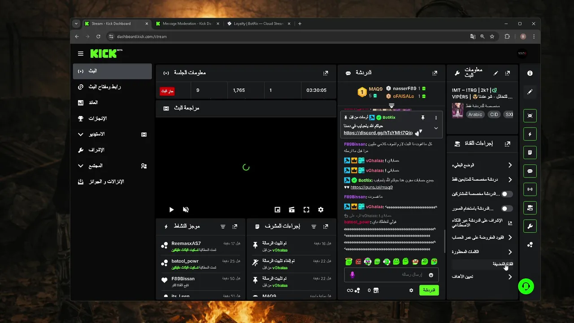The height and width of the screenshot is (323, 574).
Task: Click the Arabic language tag
Action: click(475, 114)
